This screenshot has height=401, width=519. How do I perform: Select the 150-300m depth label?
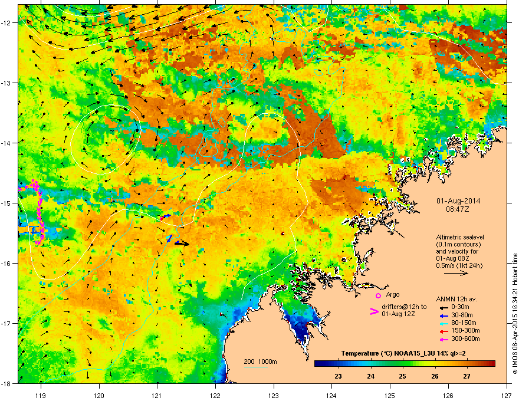click(465, 330)
